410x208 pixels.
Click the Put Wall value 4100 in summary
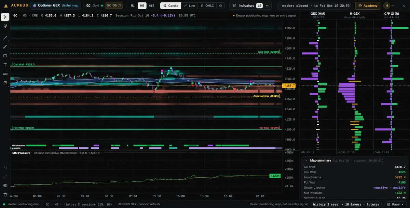tap(402, 183)
